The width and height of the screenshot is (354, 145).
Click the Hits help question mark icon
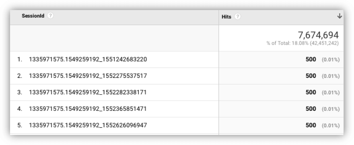pyautogui.click(x=237, y=17)
